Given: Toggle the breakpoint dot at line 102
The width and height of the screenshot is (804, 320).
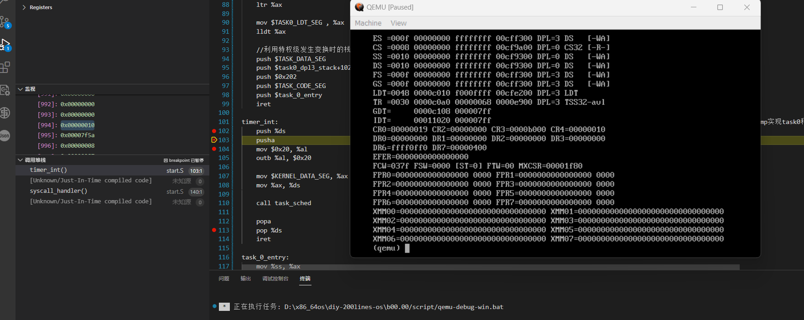Looking at the screenshot, I should [214, 131].
